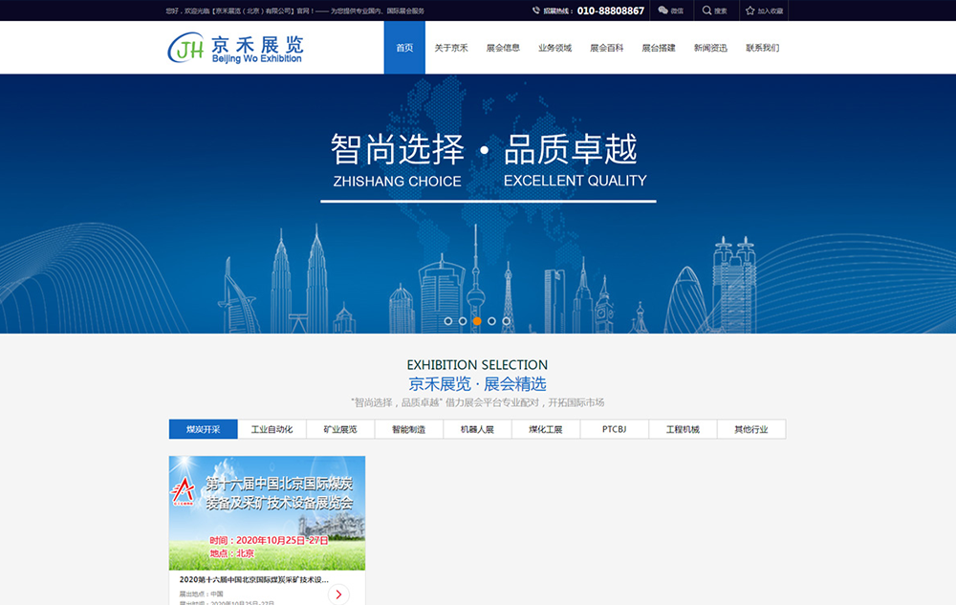Switch to the 其他行业 category tab
The image size is (956, 605).
point(751,429)
